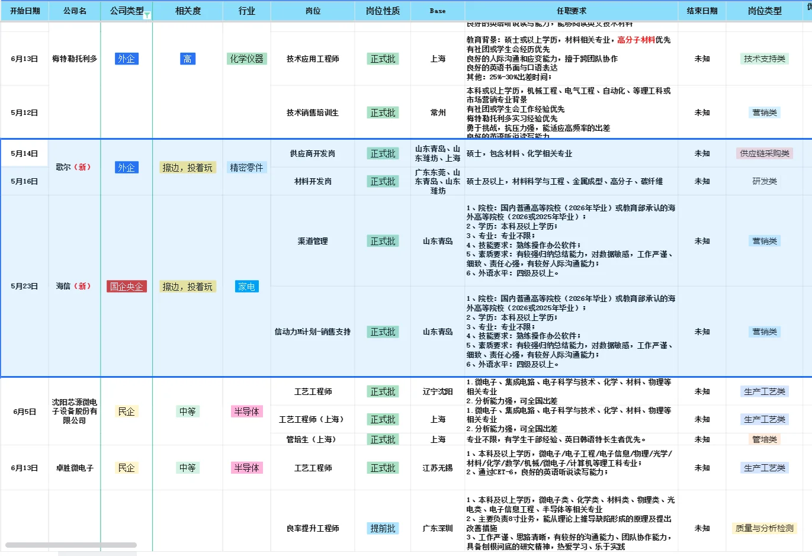Click the 相关度 column header

pos(188,11)
